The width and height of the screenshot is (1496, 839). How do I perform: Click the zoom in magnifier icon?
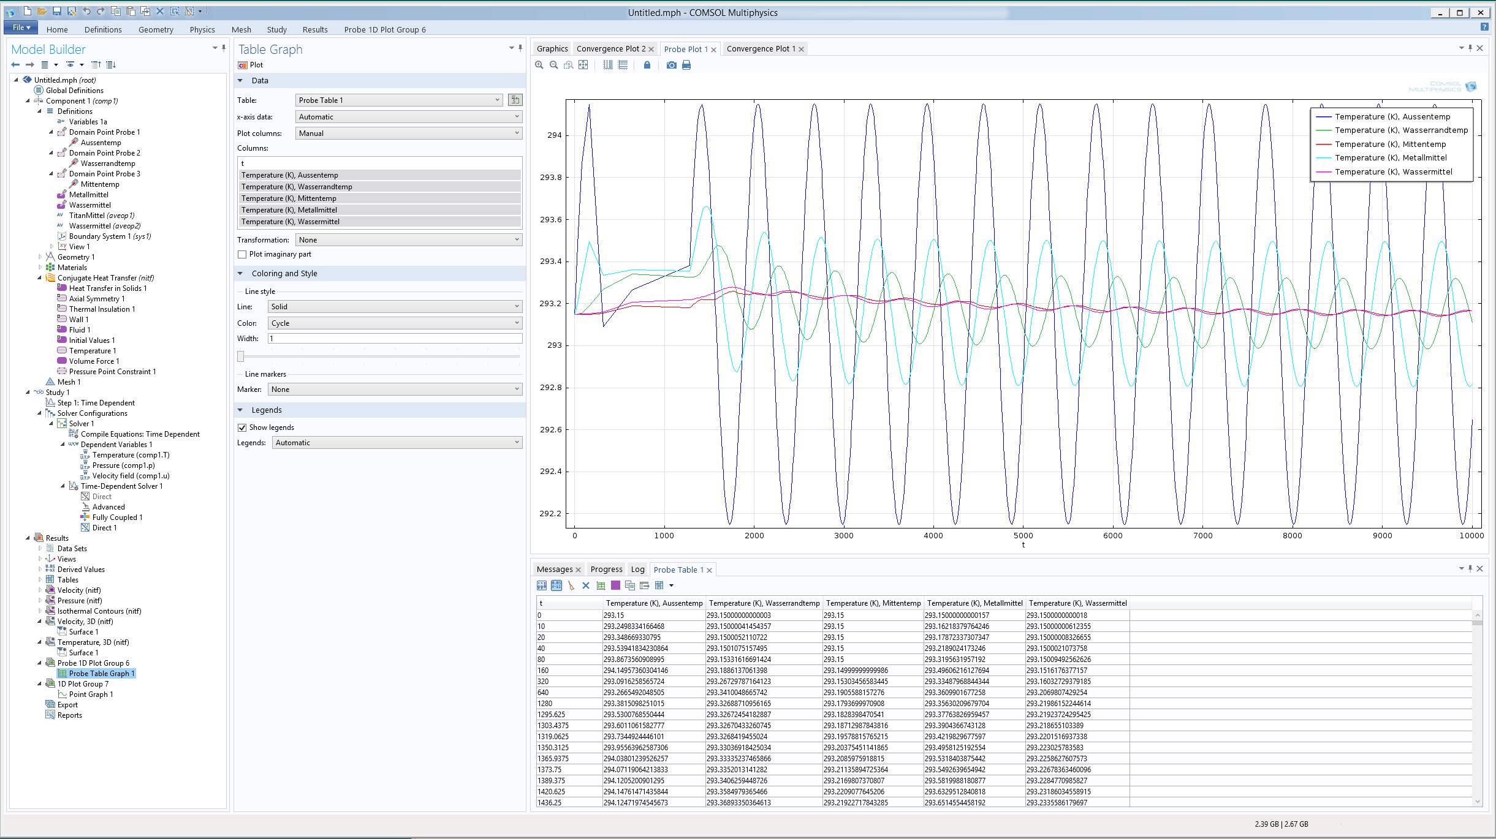[x=539, y=65]
